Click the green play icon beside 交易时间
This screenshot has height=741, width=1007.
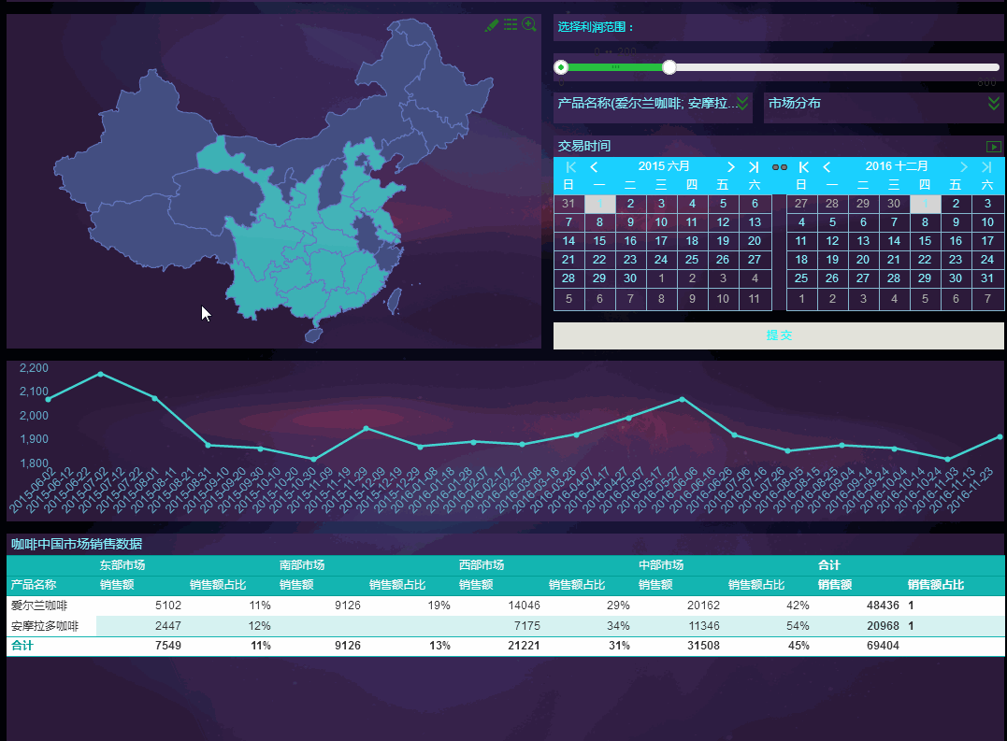[994, 147]
